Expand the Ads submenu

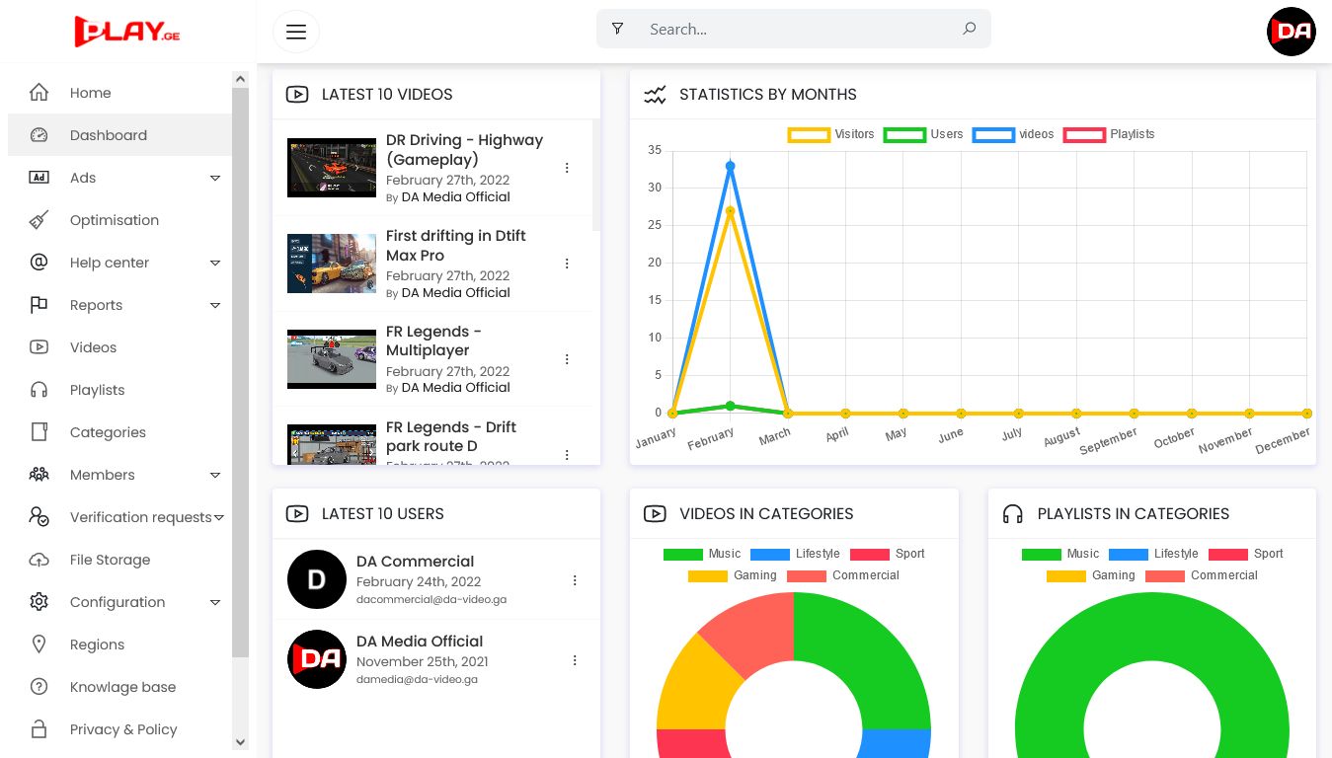[214, 178]
